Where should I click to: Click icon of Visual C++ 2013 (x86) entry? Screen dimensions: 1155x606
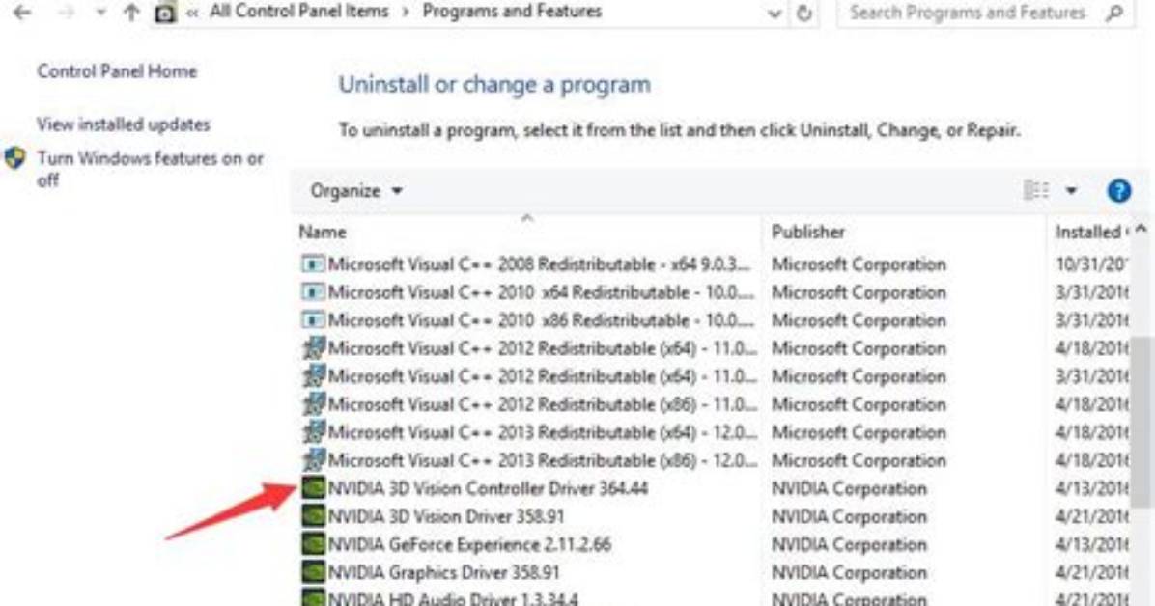(313, 459)
